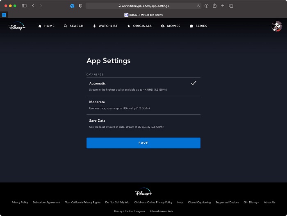Open Privacy Policy footer link
The height and width of the screenshot is (216, 287).
tap(20, 203)
